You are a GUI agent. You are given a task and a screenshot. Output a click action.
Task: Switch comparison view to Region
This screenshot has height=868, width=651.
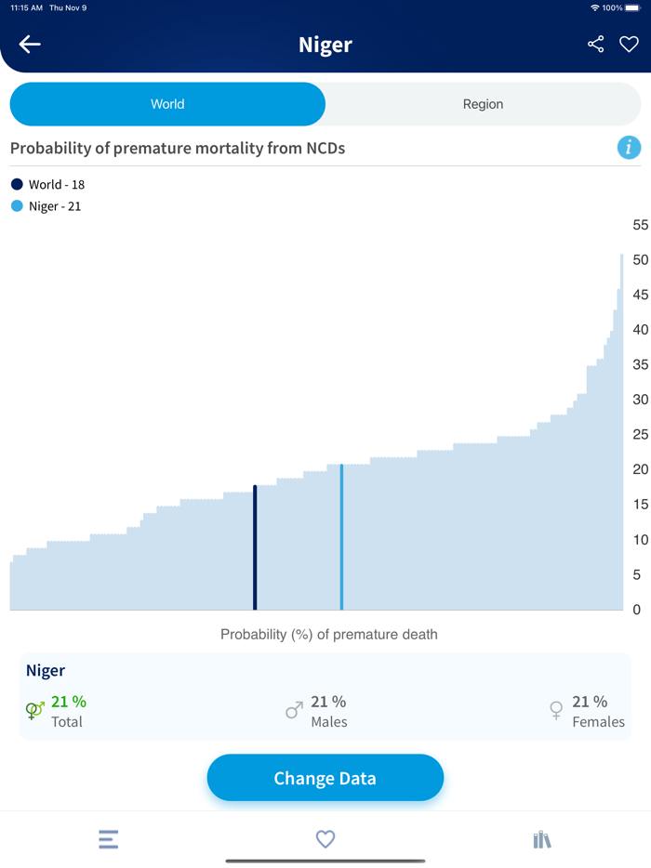483,104
